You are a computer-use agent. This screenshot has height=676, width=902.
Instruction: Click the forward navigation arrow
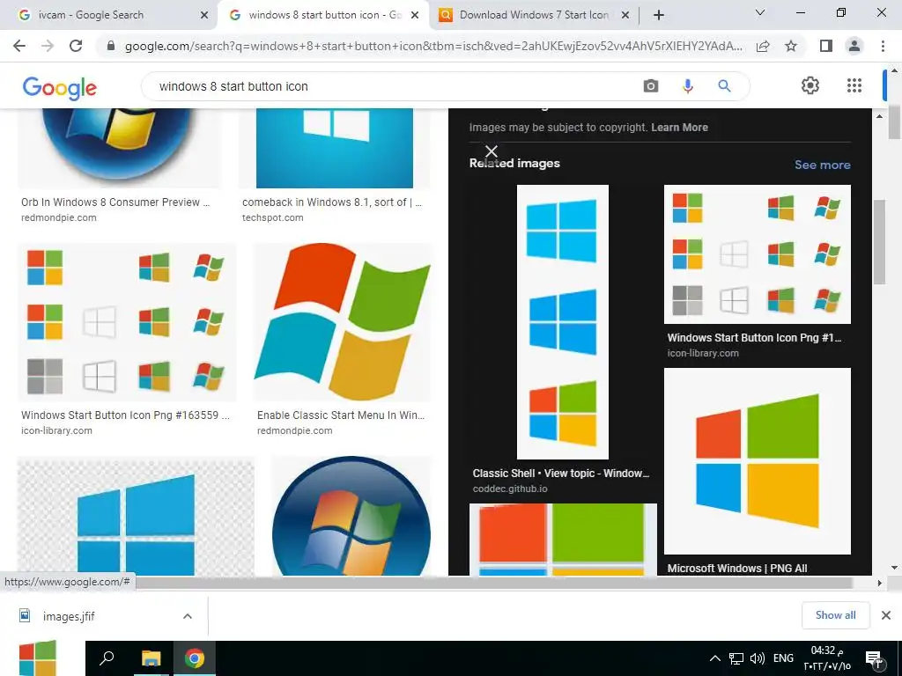[48, 46]
